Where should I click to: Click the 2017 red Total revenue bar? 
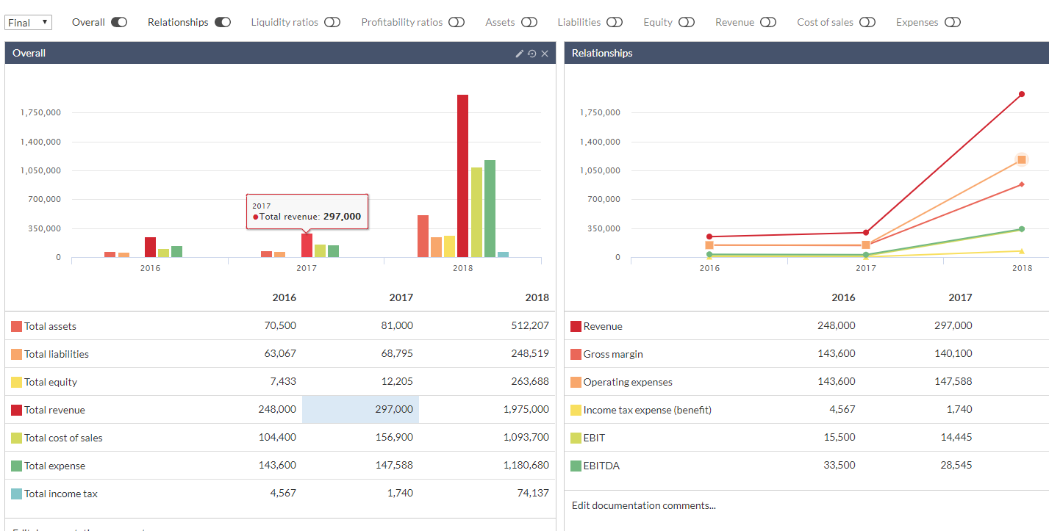click(x=307, y=245)
